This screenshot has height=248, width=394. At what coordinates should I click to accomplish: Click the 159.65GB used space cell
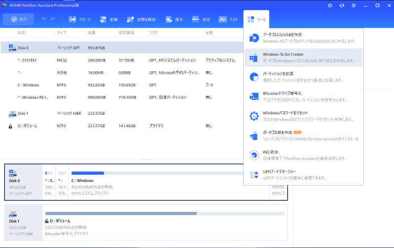click(127, 85)
